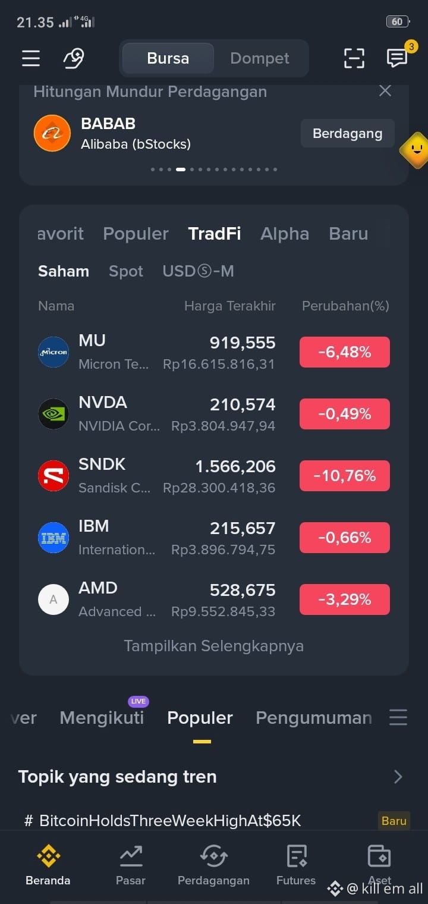The image size is (428, 904).
Task: Select the Spot sub-tab
Action: (x=126, y=271)
